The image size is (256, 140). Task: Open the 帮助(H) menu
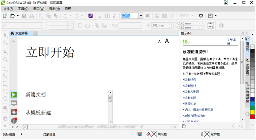pos(54,9)
